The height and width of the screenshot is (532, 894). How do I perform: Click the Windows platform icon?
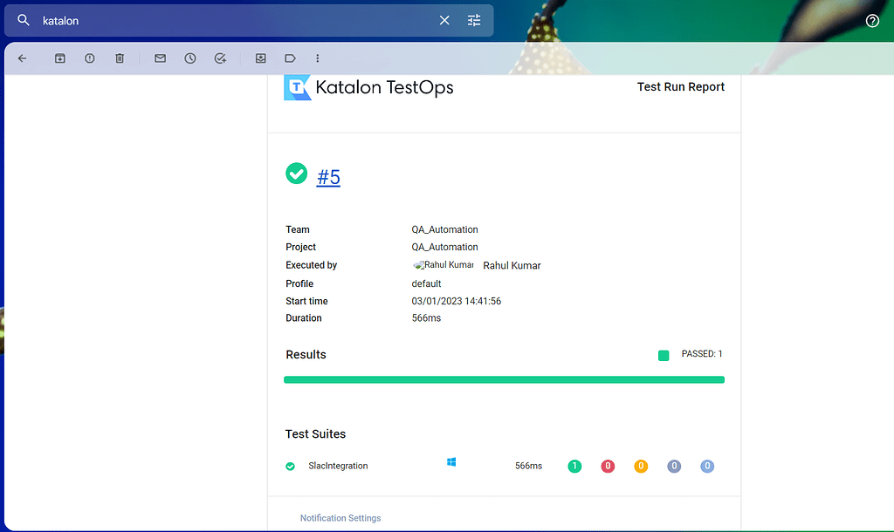point(451,462)
